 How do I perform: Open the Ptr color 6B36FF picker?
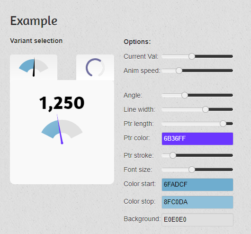pyautogui.click(x=197, y=139)
